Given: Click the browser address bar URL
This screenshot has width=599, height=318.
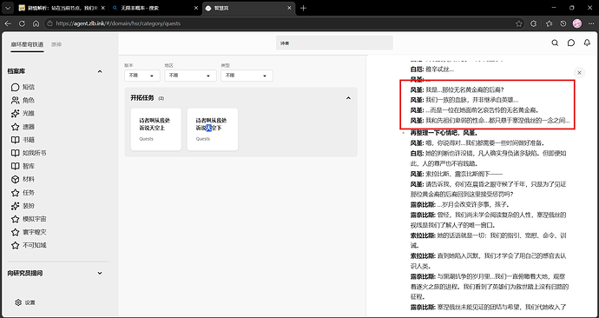Looking at the screenshot, I should [x=118, y=23].
